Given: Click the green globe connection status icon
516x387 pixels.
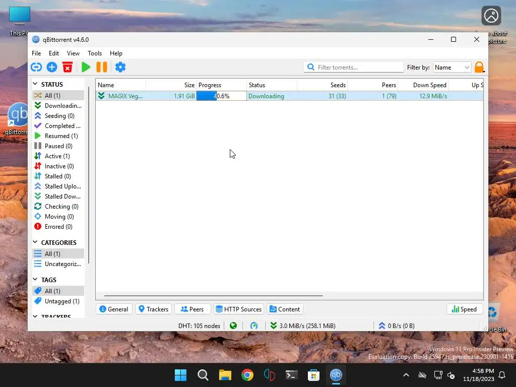Looking at the screenshot, I should click(x=233, y=326).
